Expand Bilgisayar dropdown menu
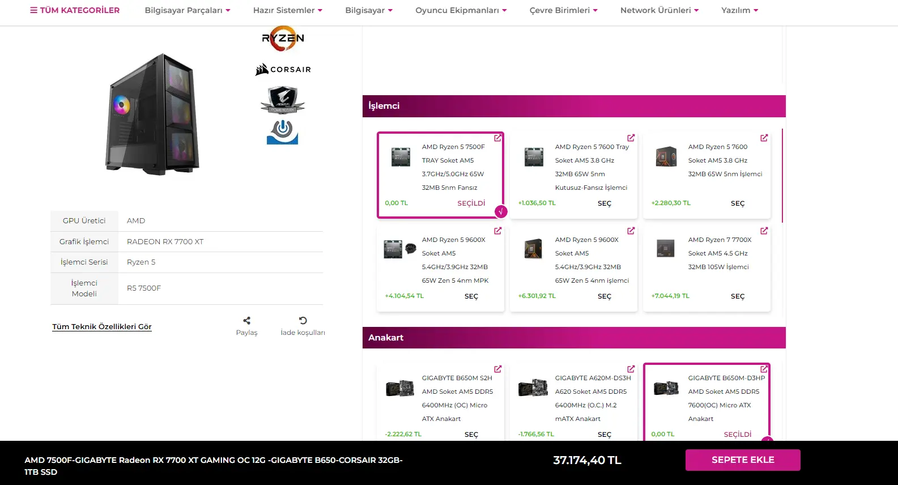Screen dimensions: 898x485 (x=369, y=10)
